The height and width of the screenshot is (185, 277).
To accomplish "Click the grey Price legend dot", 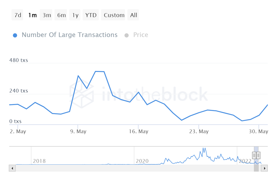I will 127,35.
